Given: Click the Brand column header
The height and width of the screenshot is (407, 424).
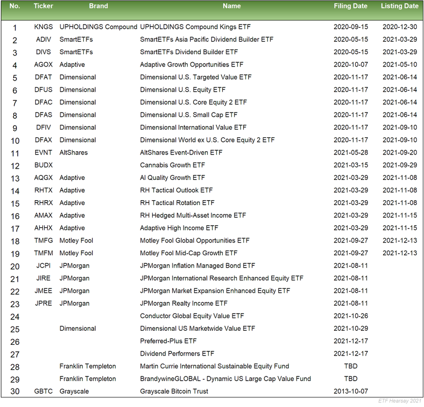Looking at the screenshot, I should coord(98,6).
